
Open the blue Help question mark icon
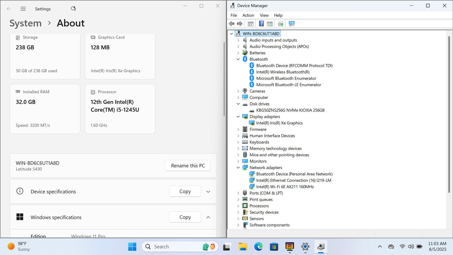[261, 24]
